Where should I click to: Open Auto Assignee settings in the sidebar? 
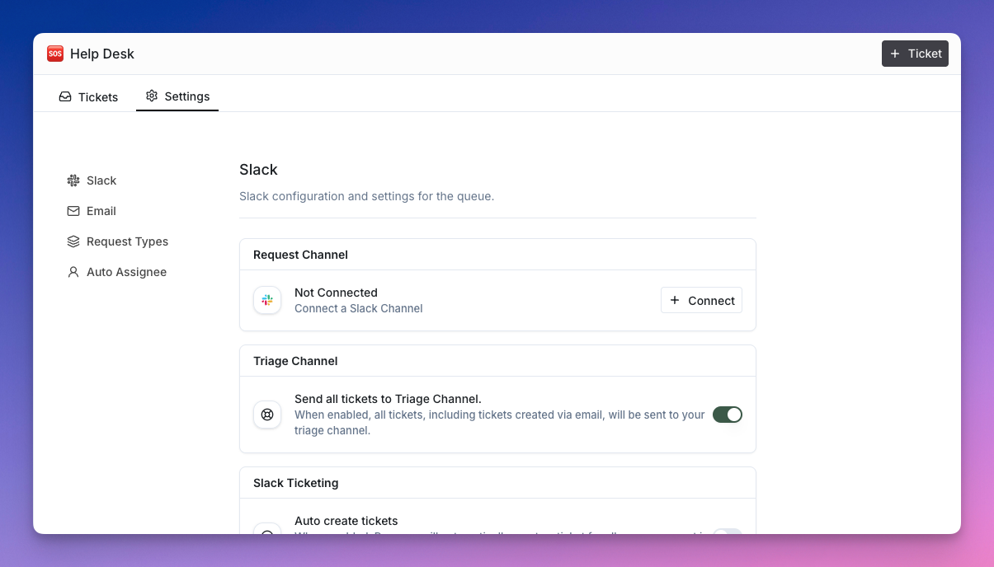click(117, 272)
